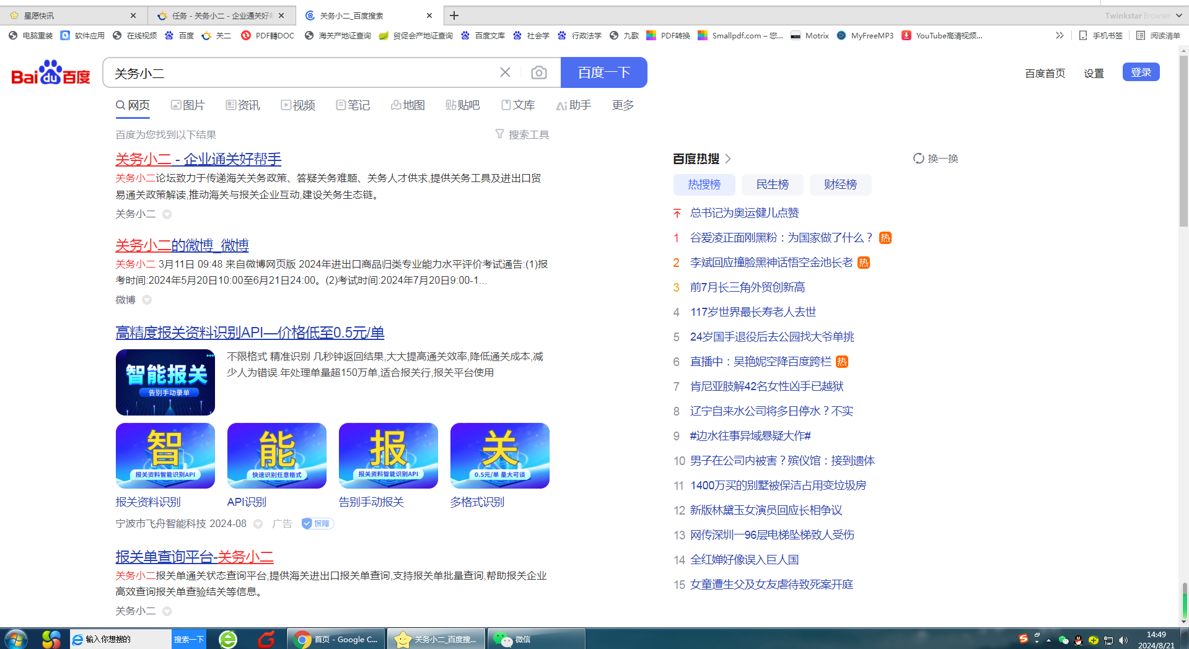This screenshot has height=649, width=1189.
Task: Open hot topic #边水往事异域悬疑大作#
Action: tap(750, 436)
